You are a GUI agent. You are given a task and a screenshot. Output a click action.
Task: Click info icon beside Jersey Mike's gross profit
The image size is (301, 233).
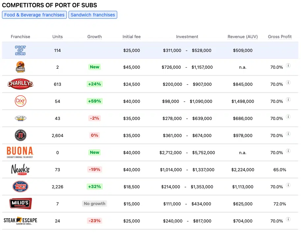(x=288, y=185)
